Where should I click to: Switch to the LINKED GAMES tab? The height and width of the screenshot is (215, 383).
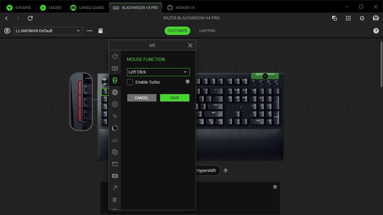tap(87, 7)
